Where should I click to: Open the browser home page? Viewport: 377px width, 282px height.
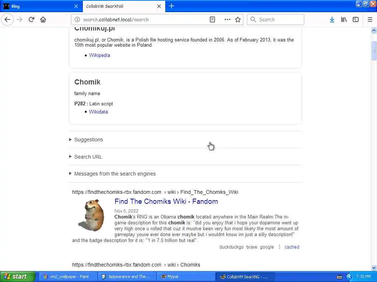(x=43, y=19)
